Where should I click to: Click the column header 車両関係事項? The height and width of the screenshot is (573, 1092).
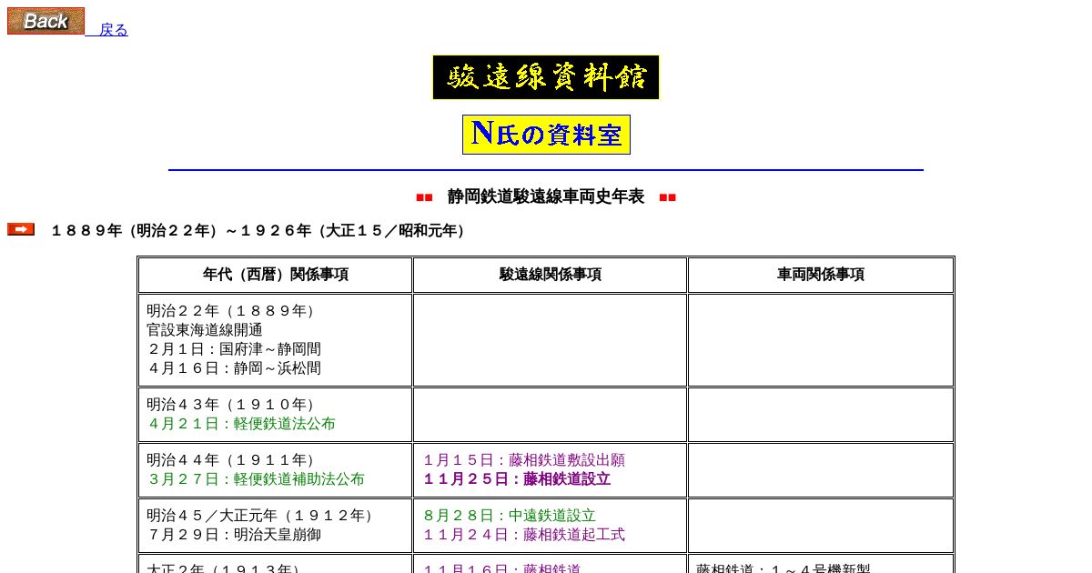click(820, 275)
